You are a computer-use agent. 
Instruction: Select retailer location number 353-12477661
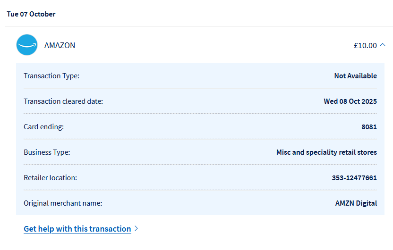[354, 178]
